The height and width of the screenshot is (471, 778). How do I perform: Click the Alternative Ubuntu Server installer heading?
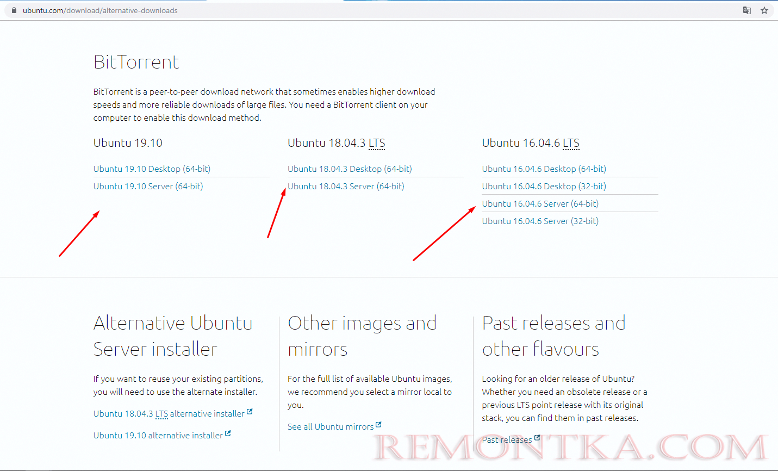173,336
